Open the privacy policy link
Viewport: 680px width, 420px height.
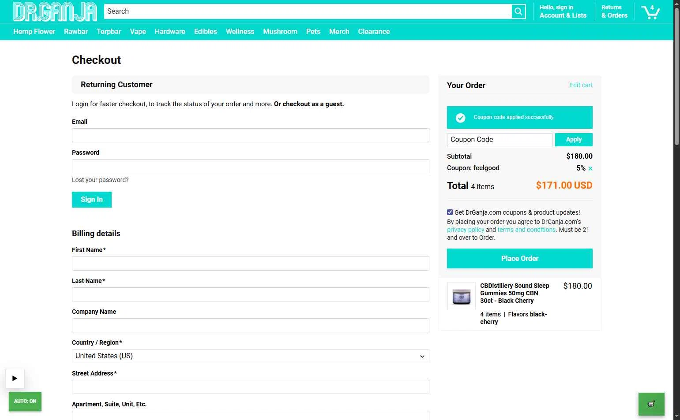(466, 230)
